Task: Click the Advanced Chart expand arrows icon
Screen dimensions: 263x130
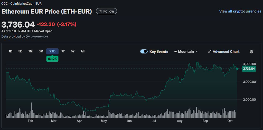Action: coord(210,52)
